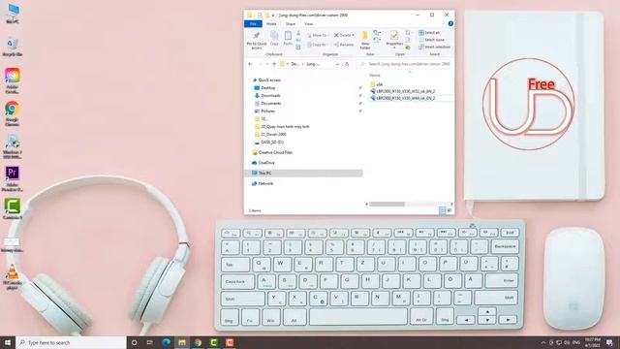Viewport: 620px width, 349px height.
Task: Click the taskbar search box
Action: (71, 342)
